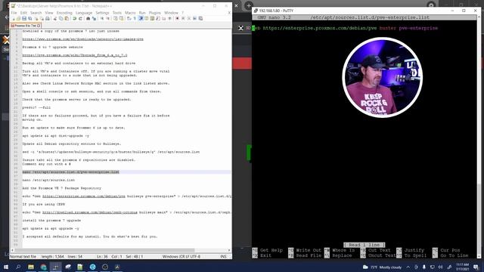
Task: Open the Windows Start menu
Action: (6, 267)
